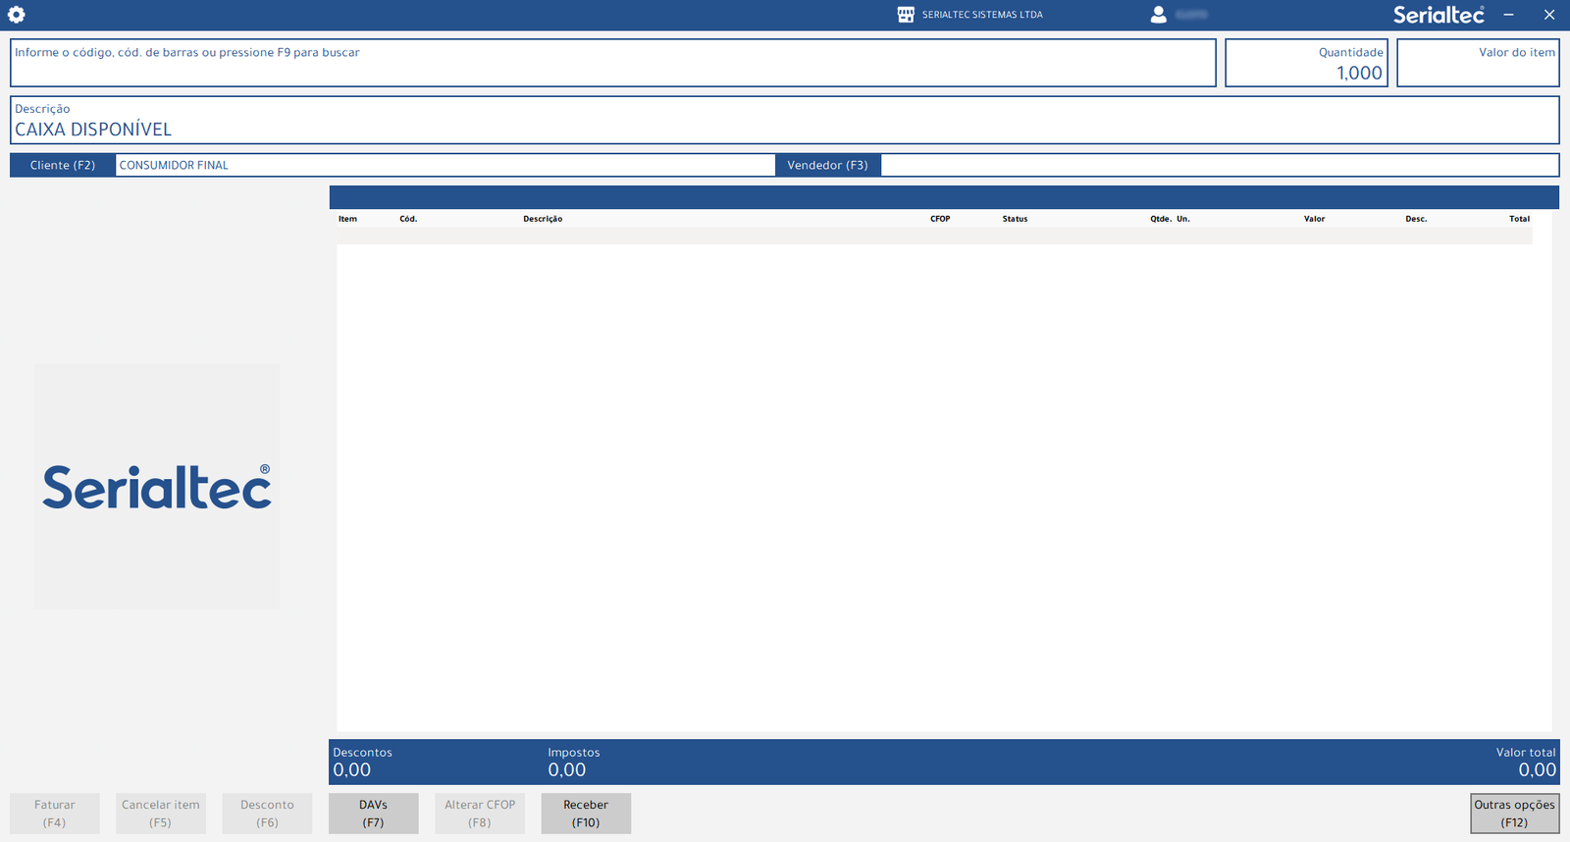
Task: Click the Total column header
Action: [1519, 219]
